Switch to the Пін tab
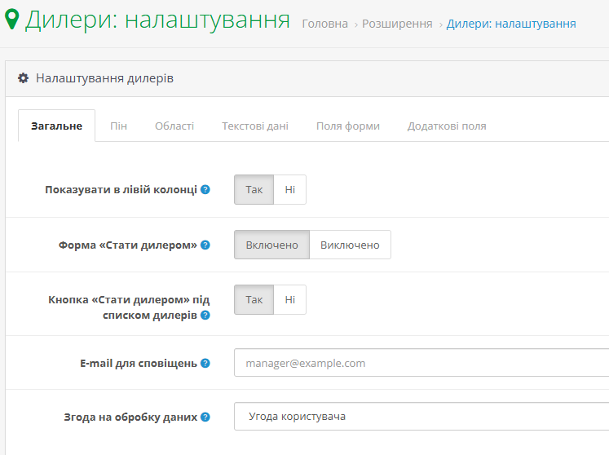 pos(118,126)
